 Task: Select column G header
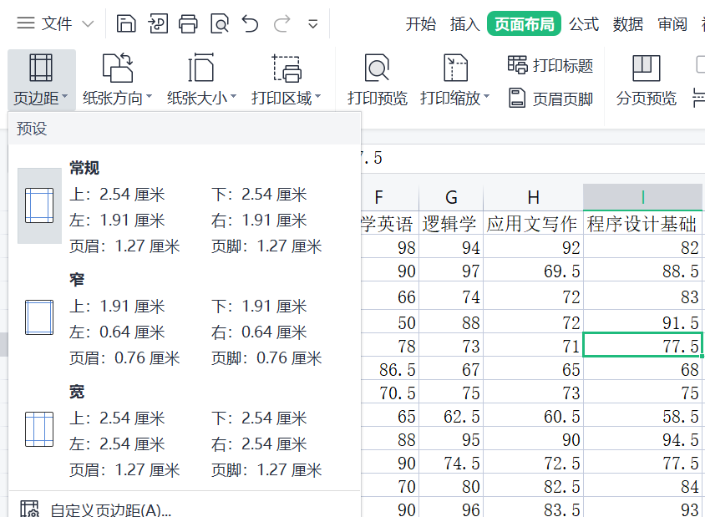451,197
